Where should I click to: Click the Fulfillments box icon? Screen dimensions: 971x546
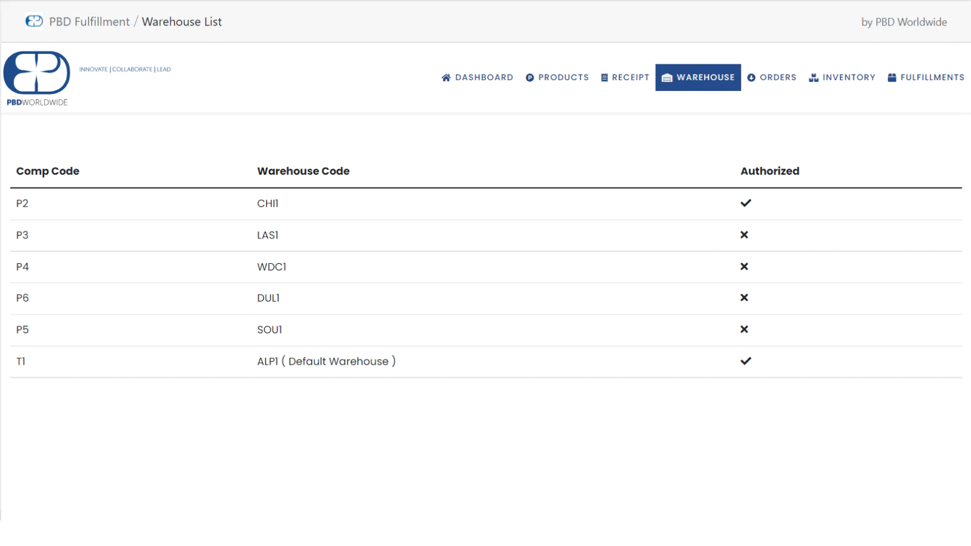tap(892, 78)
